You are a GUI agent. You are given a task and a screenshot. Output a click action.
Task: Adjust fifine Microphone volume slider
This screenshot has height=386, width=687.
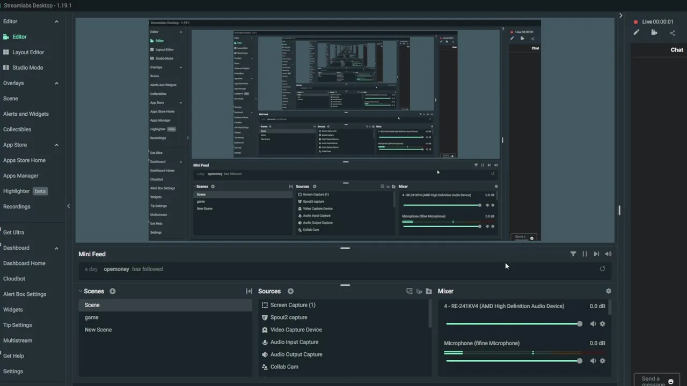[x=513, y=361]
